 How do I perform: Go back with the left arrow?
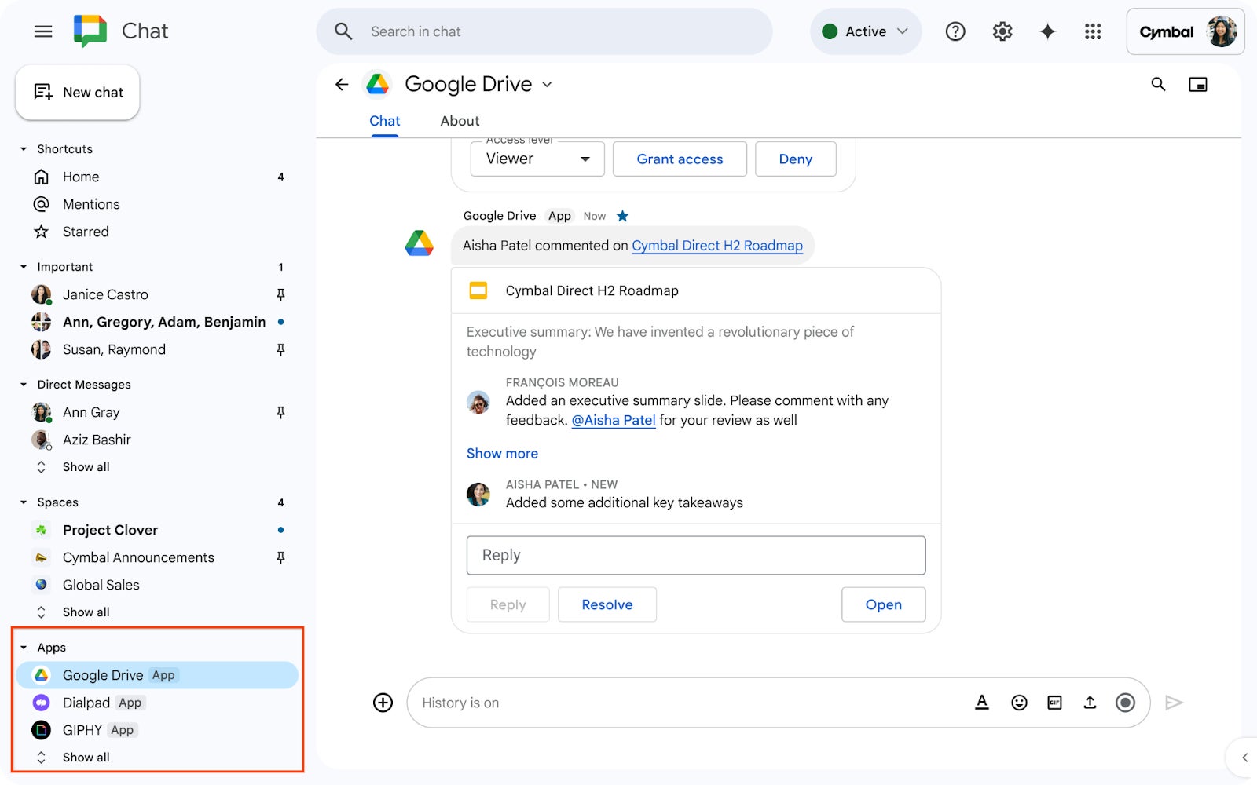342,84
